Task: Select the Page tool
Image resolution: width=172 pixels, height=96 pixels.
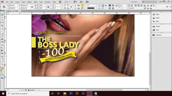Action: pyautogui.click(x=2, y=20)
